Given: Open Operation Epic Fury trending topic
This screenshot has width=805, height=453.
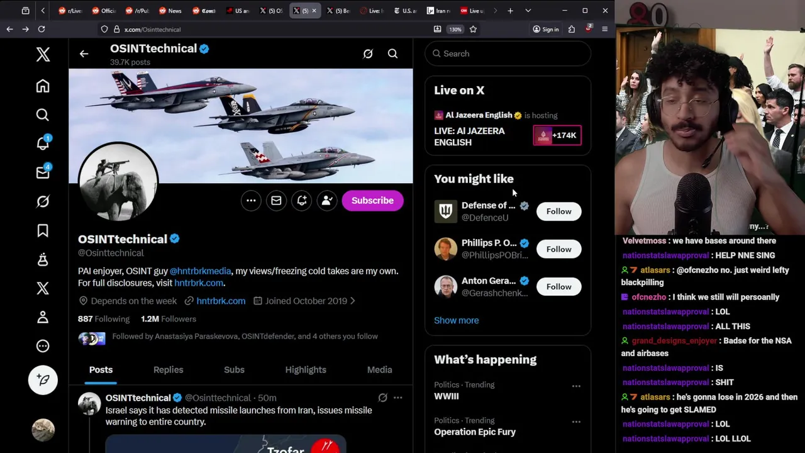Looking at the screenshot, I should point(475,432).
